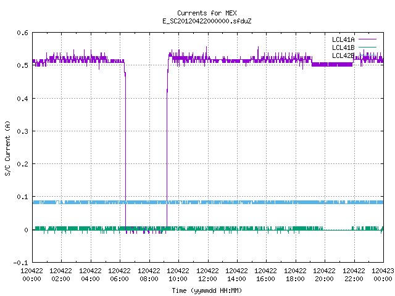
Task: Click the y-axis tick label 0.5
Action: (x=22, y=65)
